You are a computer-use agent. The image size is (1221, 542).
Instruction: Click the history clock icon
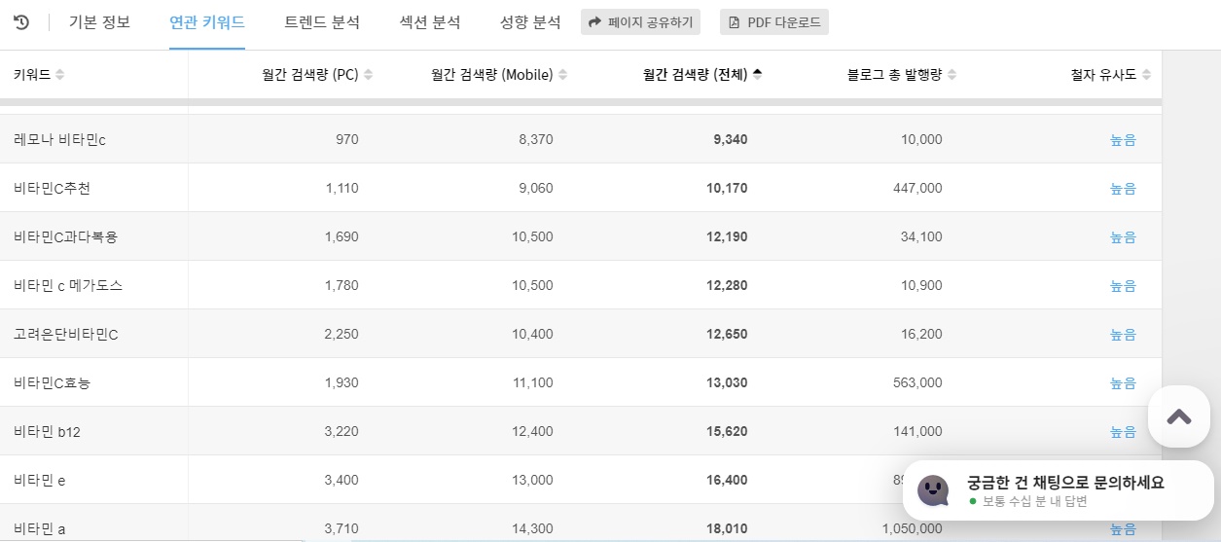(x=21, y=22)
